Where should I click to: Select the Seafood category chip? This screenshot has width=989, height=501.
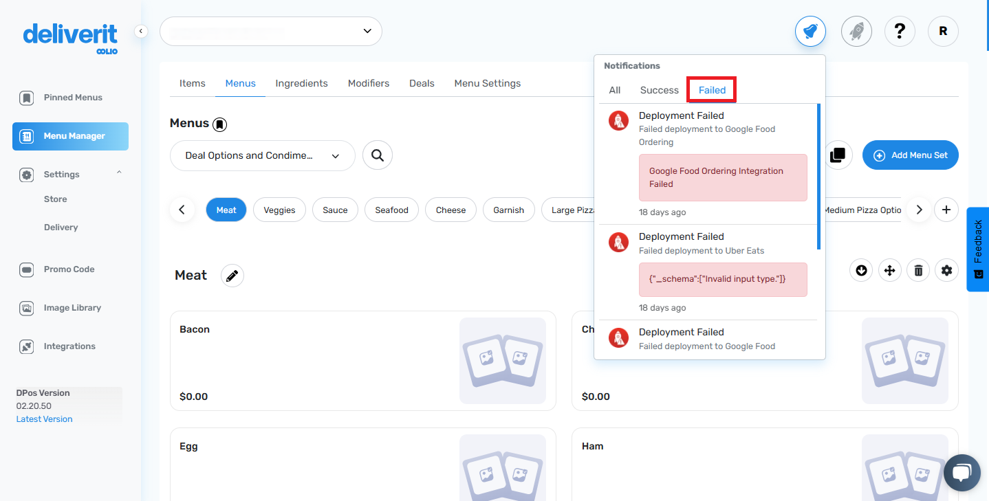(x=392, y=210)
